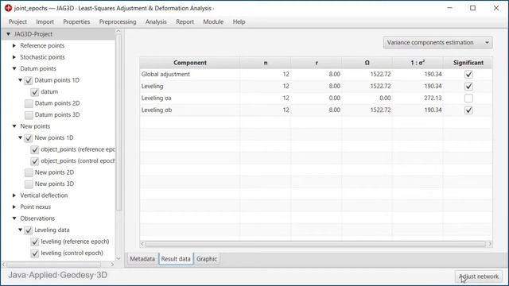Viewport: 509px width, 286px height.
Task: Click the JAG3D red app icon in title bar
Action: tap(9, 8)
